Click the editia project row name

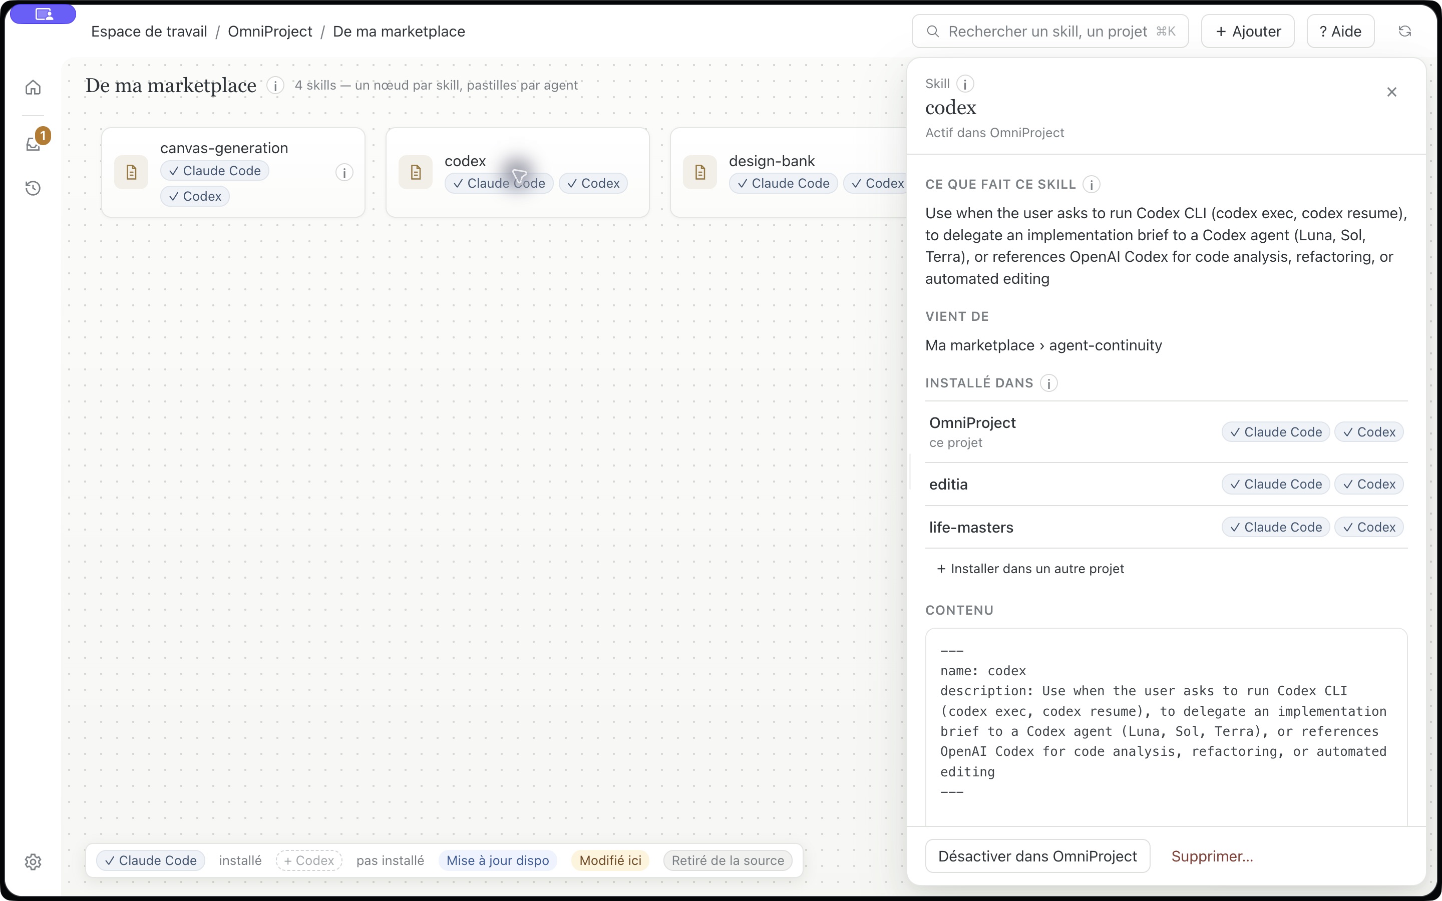point(948,485)
